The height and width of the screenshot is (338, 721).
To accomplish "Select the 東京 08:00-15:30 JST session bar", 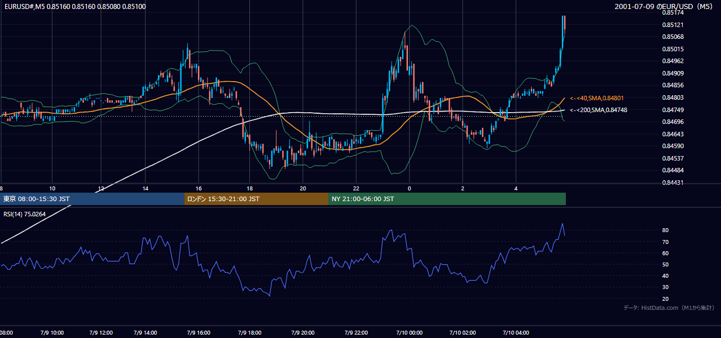I will coord(92,199).
